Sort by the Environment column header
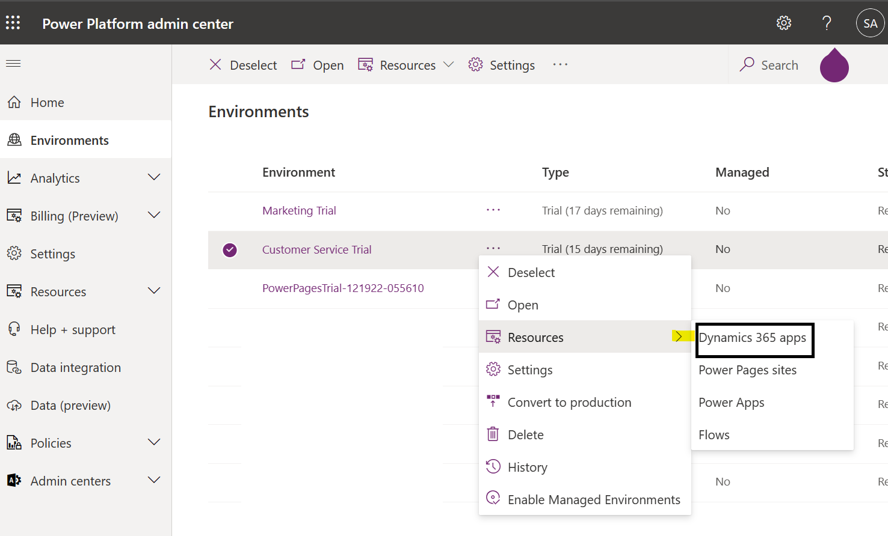This screenshot has width=888, height=536. [x=298, y=172]
